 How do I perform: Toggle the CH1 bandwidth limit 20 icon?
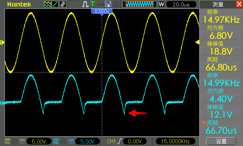(x=14, y=141)
